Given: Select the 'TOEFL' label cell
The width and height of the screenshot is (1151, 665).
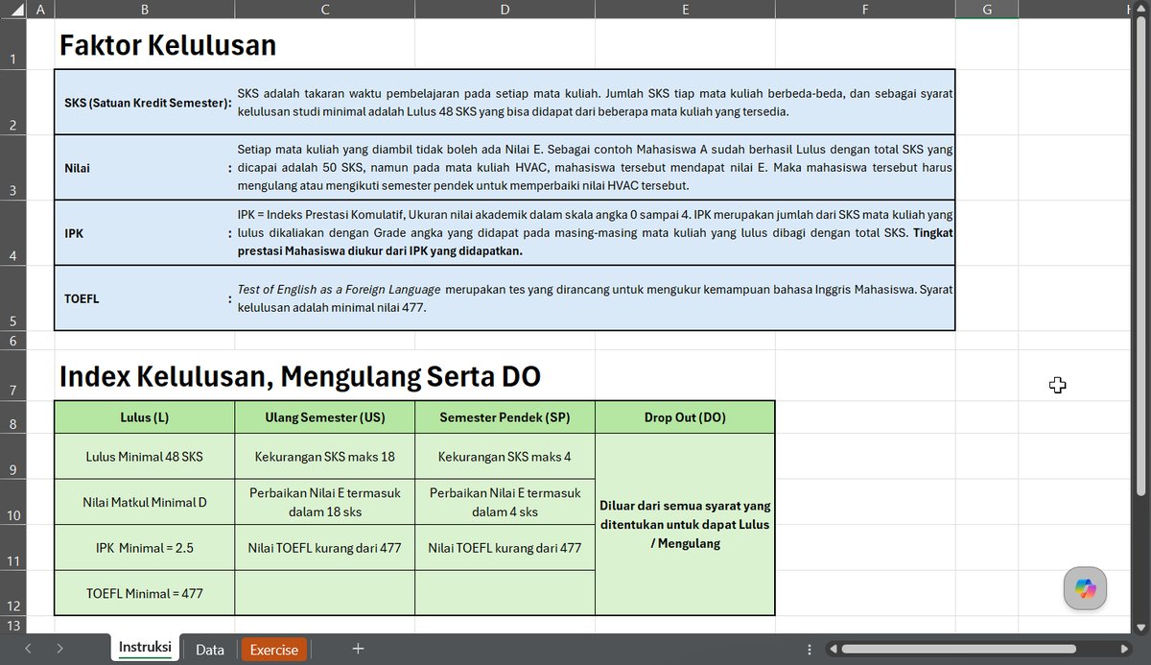Looking at the screenshot, I should 144,298.
